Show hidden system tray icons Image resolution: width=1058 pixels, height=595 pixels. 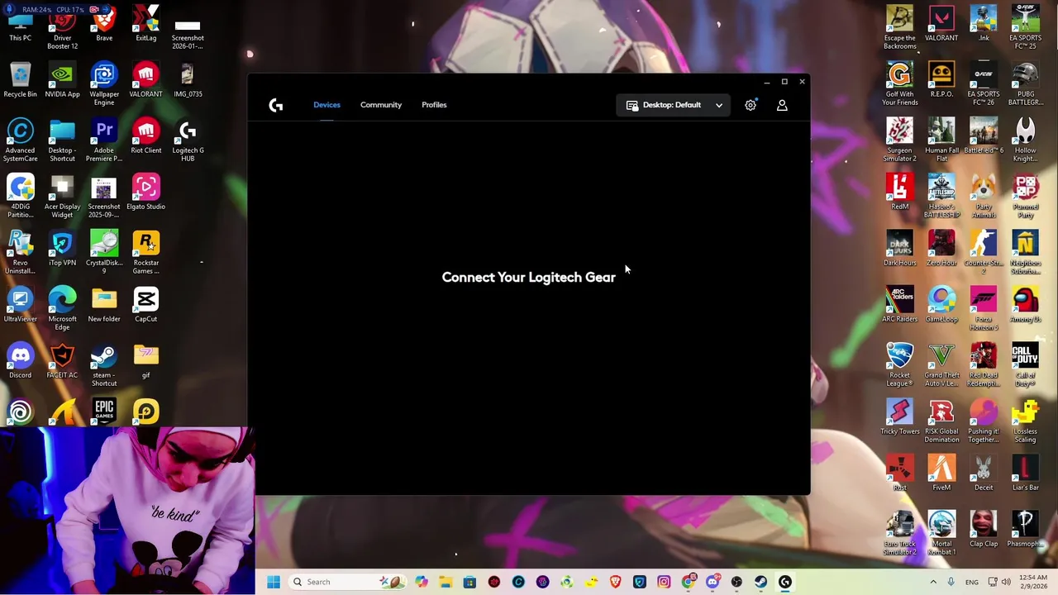[933, 582]
